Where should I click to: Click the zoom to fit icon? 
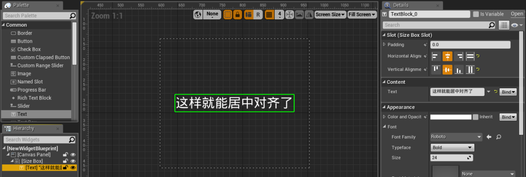[x=289, y=15]
